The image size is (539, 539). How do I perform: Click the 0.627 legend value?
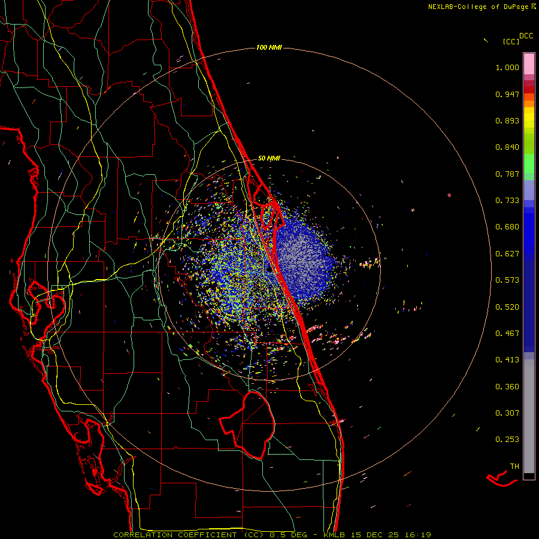[507, 254]
